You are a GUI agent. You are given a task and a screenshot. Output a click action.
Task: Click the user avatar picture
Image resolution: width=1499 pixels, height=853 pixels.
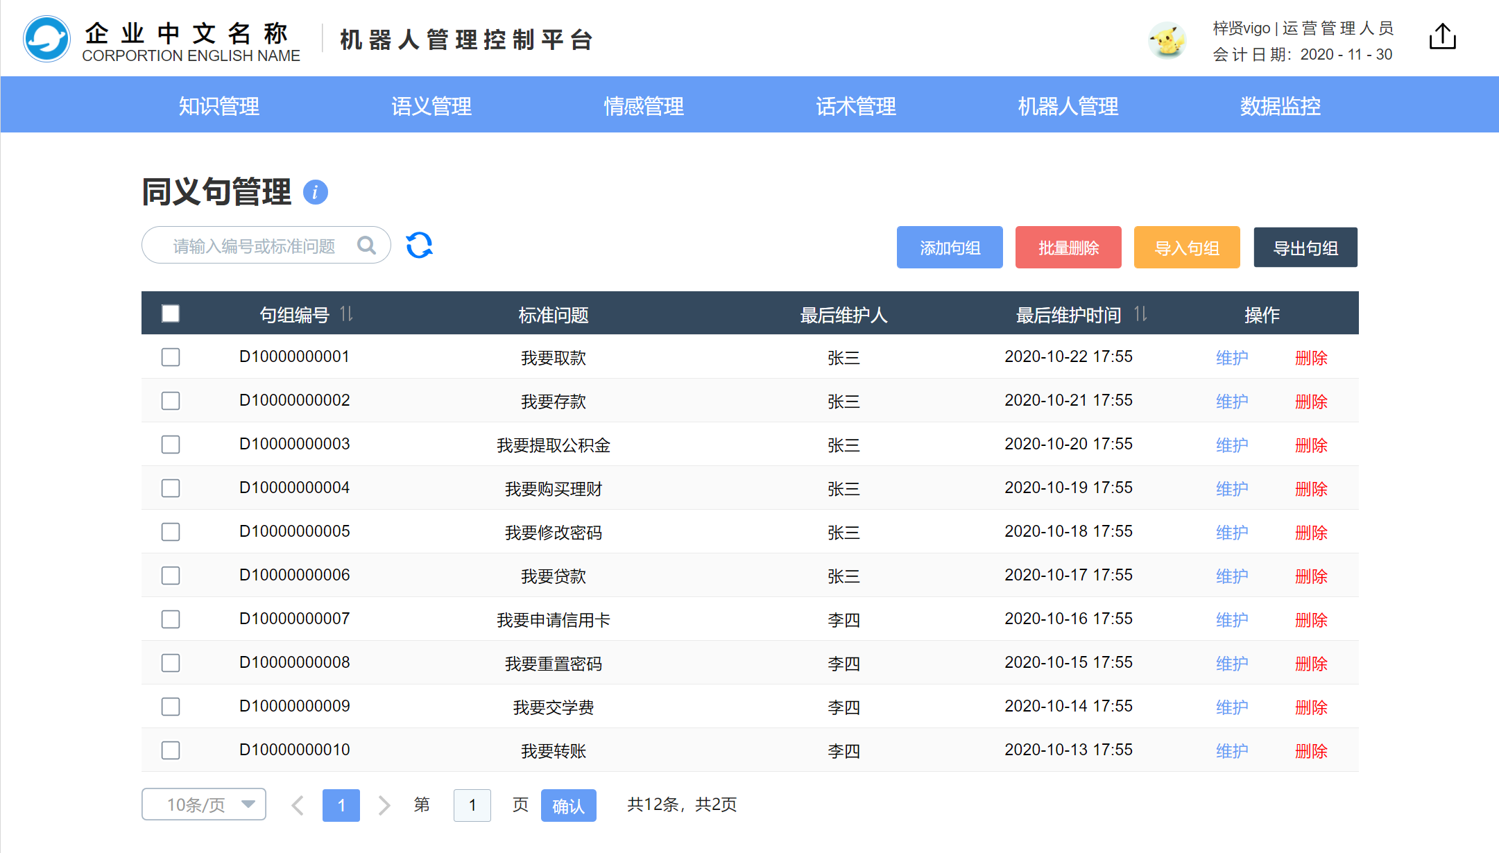(x=1167, y=40)
